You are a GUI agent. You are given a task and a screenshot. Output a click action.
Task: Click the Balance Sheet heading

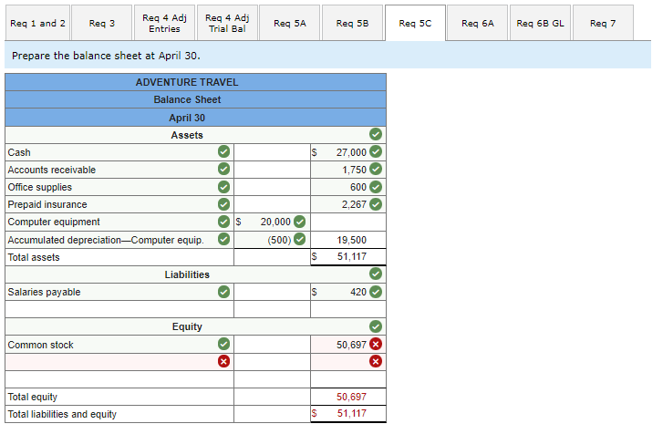click(187, 99)
